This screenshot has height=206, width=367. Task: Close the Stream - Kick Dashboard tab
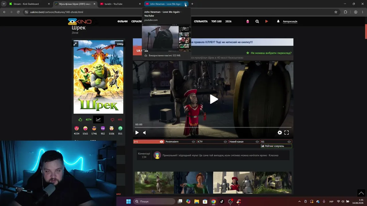pyautogui.click(x=49, y=4)
